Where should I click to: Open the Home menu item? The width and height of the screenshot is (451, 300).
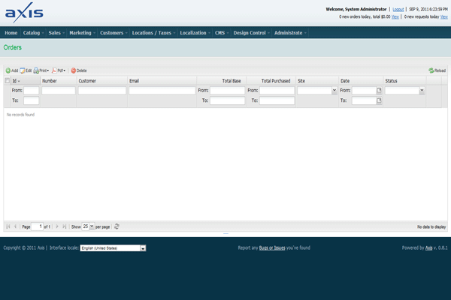pos(11,33)
